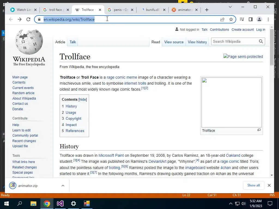Image resolution: width=279 pixels, height=209 pixels.
Task: Click the Upload file sidebar link
Action: coord(20,146)
